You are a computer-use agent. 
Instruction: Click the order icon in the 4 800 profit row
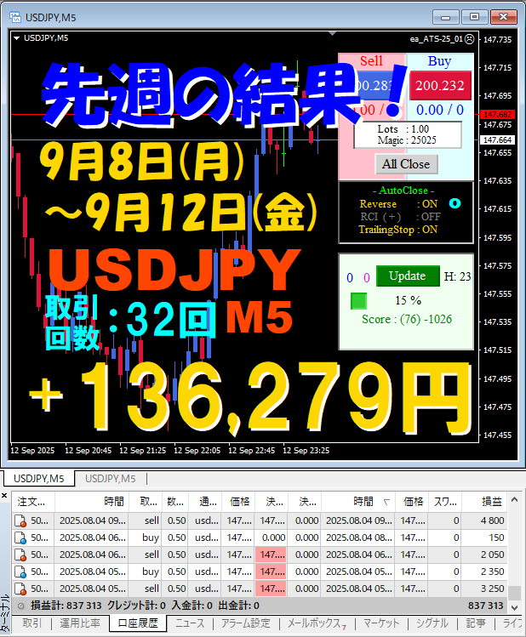click(20, 520)
